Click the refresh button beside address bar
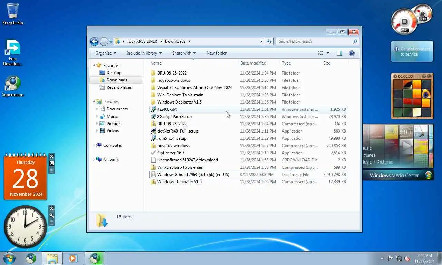The width and height of the screenshot is (442, 265). [x=270, y=41]
